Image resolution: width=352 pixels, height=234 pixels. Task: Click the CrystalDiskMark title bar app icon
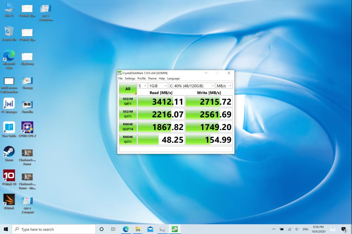tap(120, 73)
